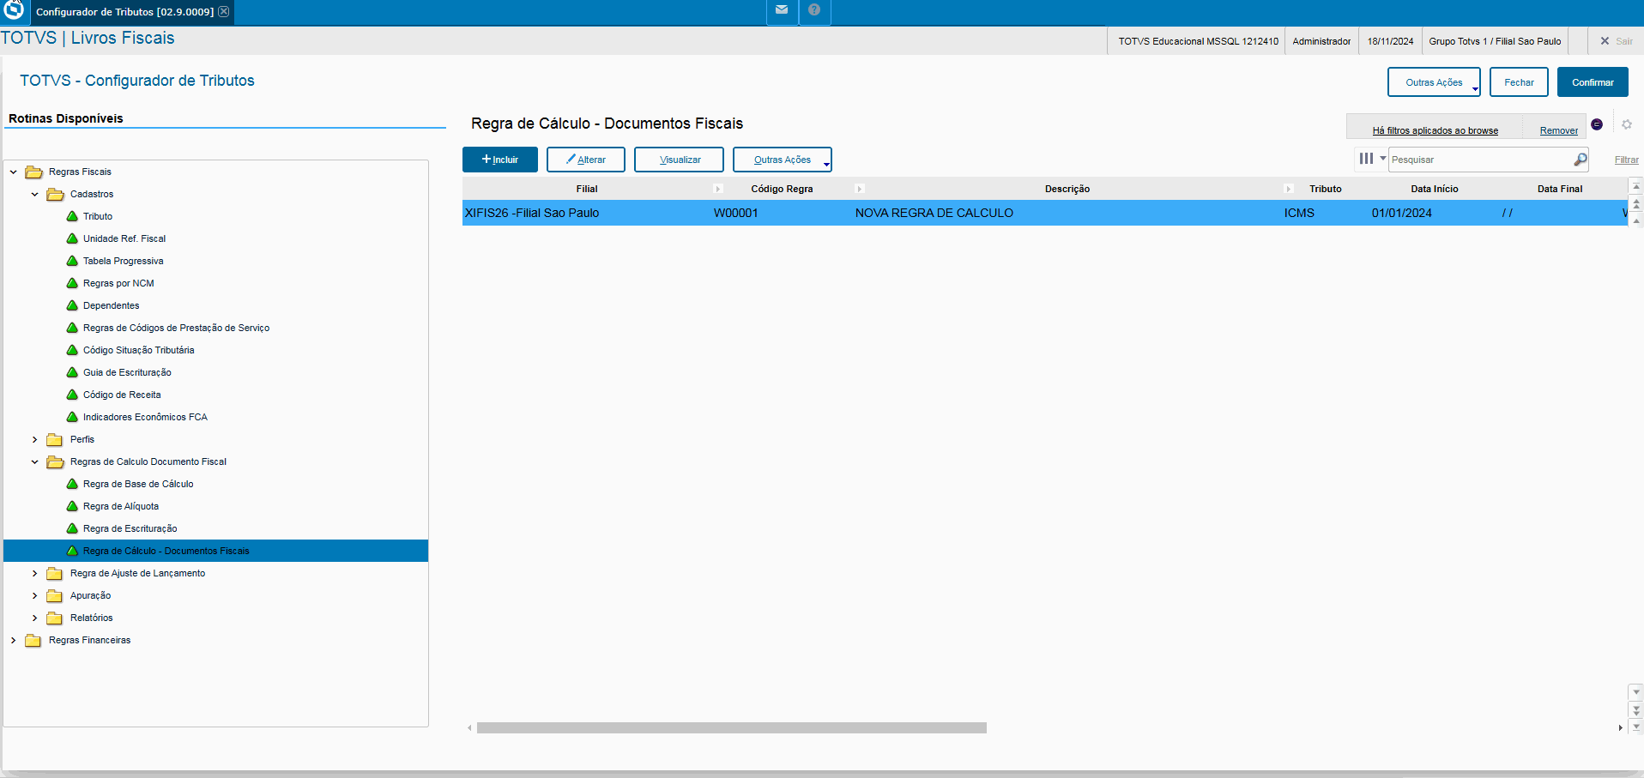Image resolution: width=1644 pixels, height=778 pixels.
Task: Click the Filtrar link
Action: tap(1627, 160)
